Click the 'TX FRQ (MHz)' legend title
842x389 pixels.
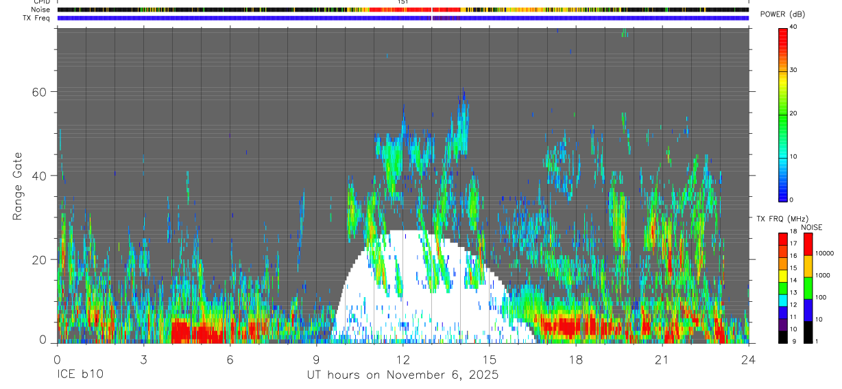tap(782, 218)
